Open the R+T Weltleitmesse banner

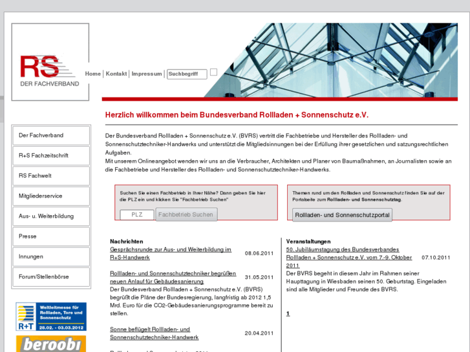pyautogui.click(x=51, y=316)
